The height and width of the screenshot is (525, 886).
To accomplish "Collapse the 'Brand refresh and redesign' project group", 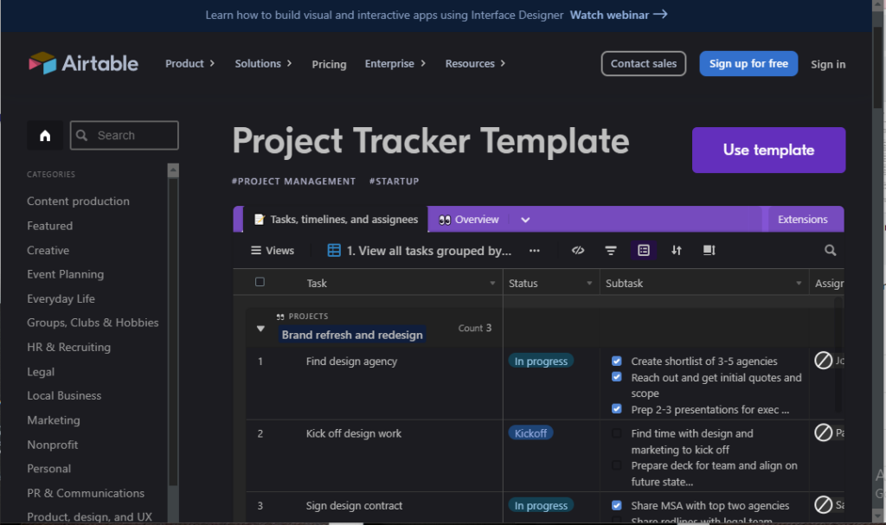I will click(260, 329).
